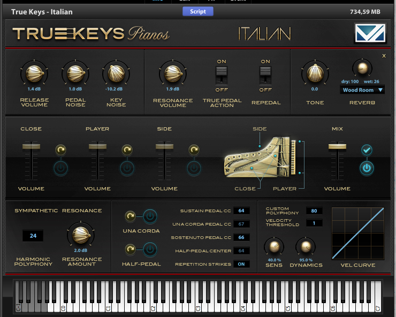Click the Sens knob

[274, 246]
